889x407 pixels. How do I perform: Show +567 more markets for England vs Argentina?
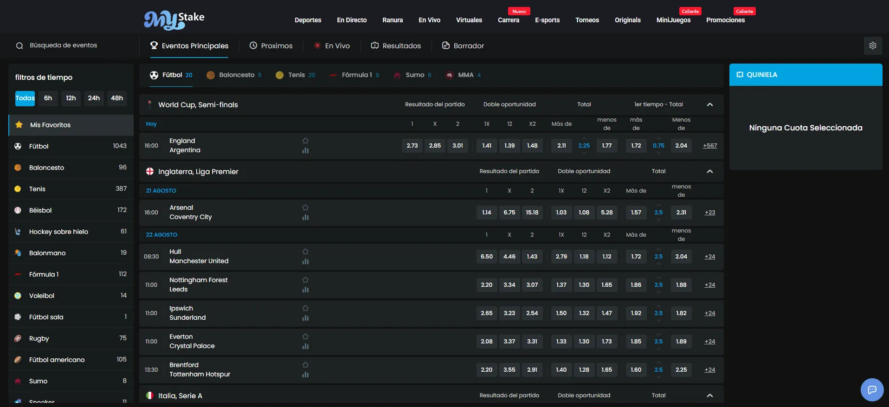click(x=709, y=146)
